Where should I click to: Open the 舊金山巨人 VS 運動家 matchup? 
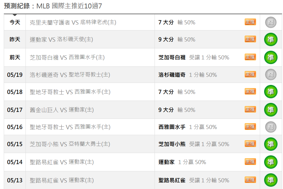pyautogui.click(x=62, y=110)
